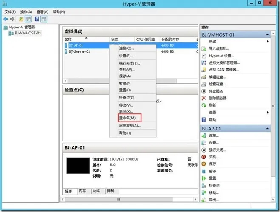
Task: Open the 操作(A) menu
Action: click(26, 12)
